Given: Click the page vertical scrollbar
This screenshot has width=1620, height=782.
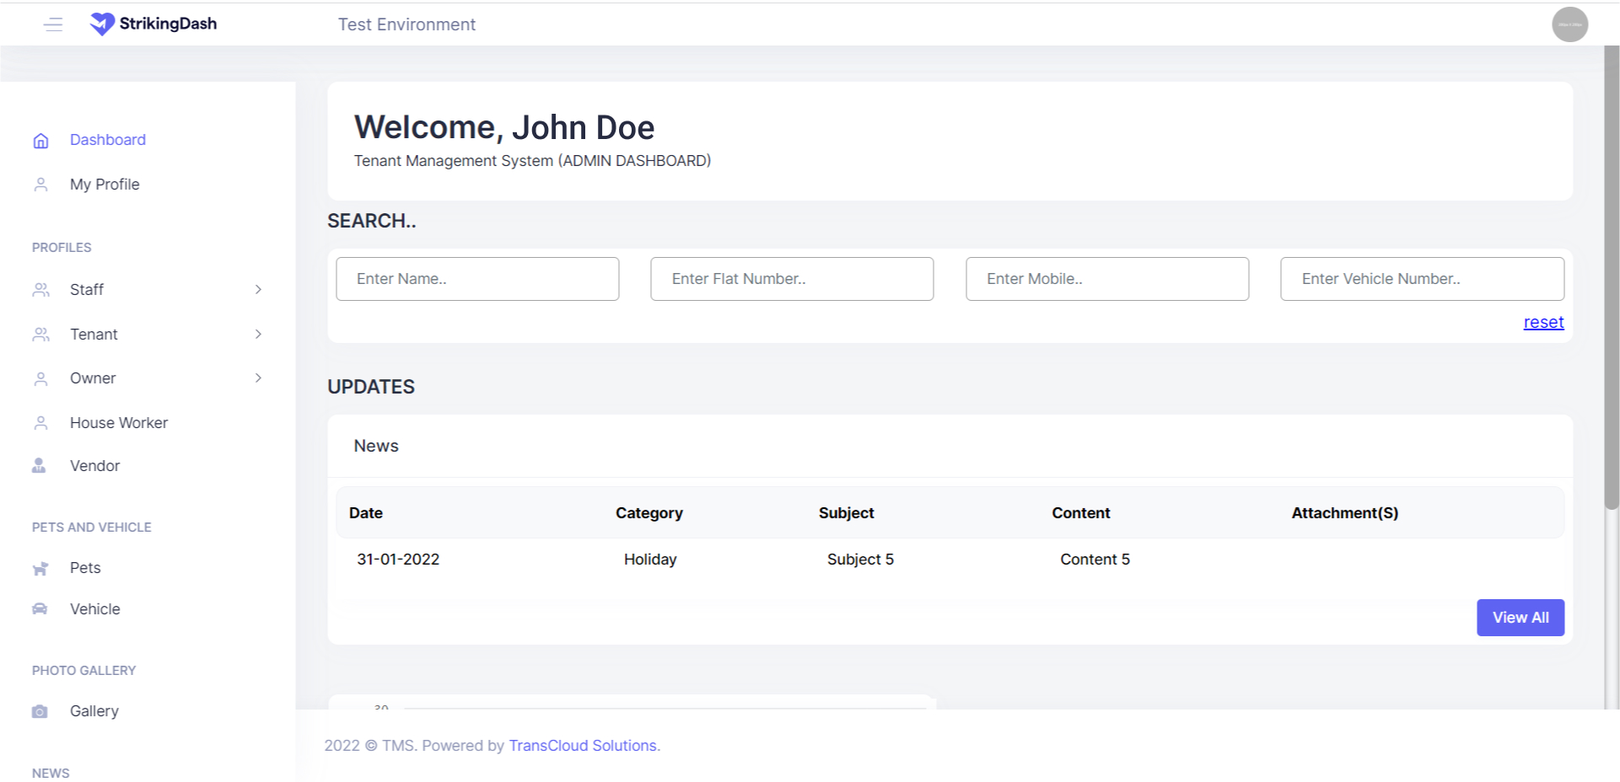Looking at the screenshot, I should tap(1611, 278).
